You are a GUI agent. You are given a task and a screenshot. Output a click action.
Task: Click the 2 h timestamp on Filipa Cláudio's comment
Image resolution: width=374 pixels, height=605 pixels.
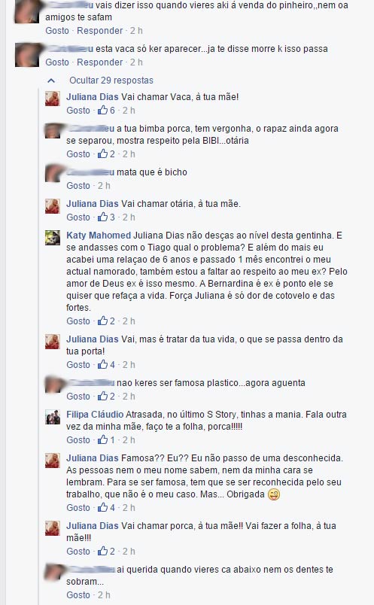coord(129,440)
